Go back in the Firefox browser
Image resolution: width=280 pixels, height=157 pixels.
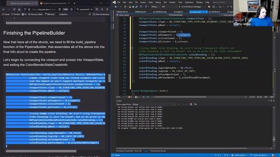pos(4,9)
